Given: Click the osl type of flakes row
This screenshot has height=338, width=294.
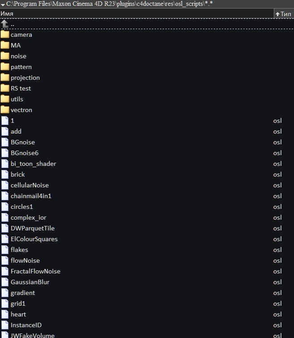Looking at the screenshot, I should point(277,250).
